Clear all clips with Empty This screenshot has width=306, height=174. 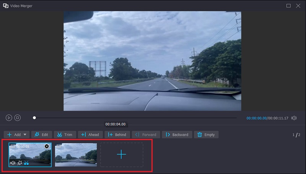click(x=206, y=135)
